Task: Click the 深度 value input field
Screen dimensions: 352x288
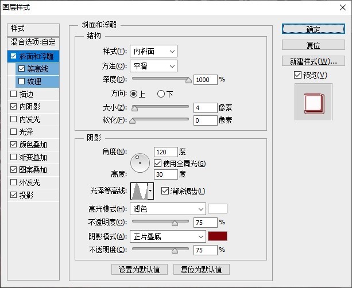Action: [205, 80]
